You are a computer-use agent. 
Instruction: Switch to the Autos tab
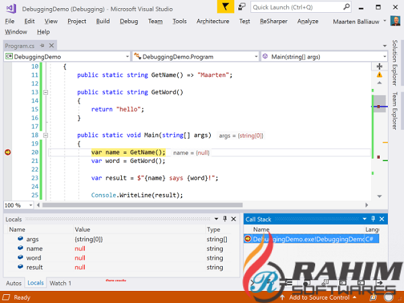pos(13,283)
